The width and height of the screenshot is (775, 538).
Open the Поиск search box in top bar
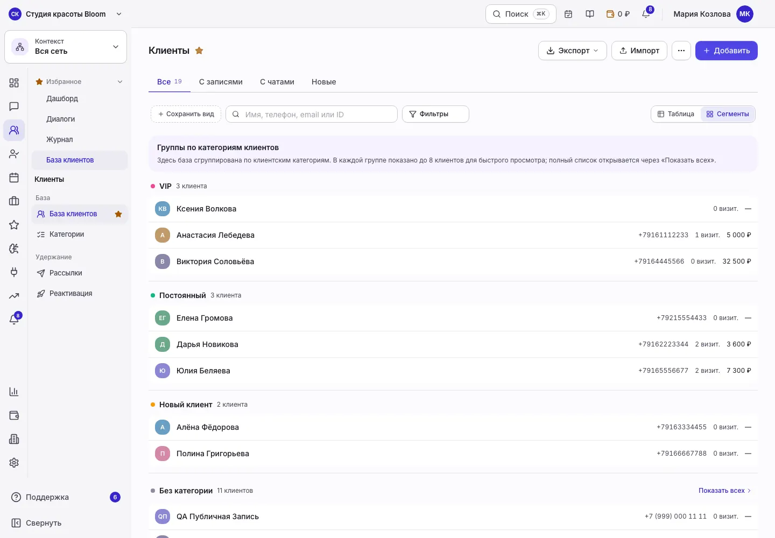(x=521, y=14)
